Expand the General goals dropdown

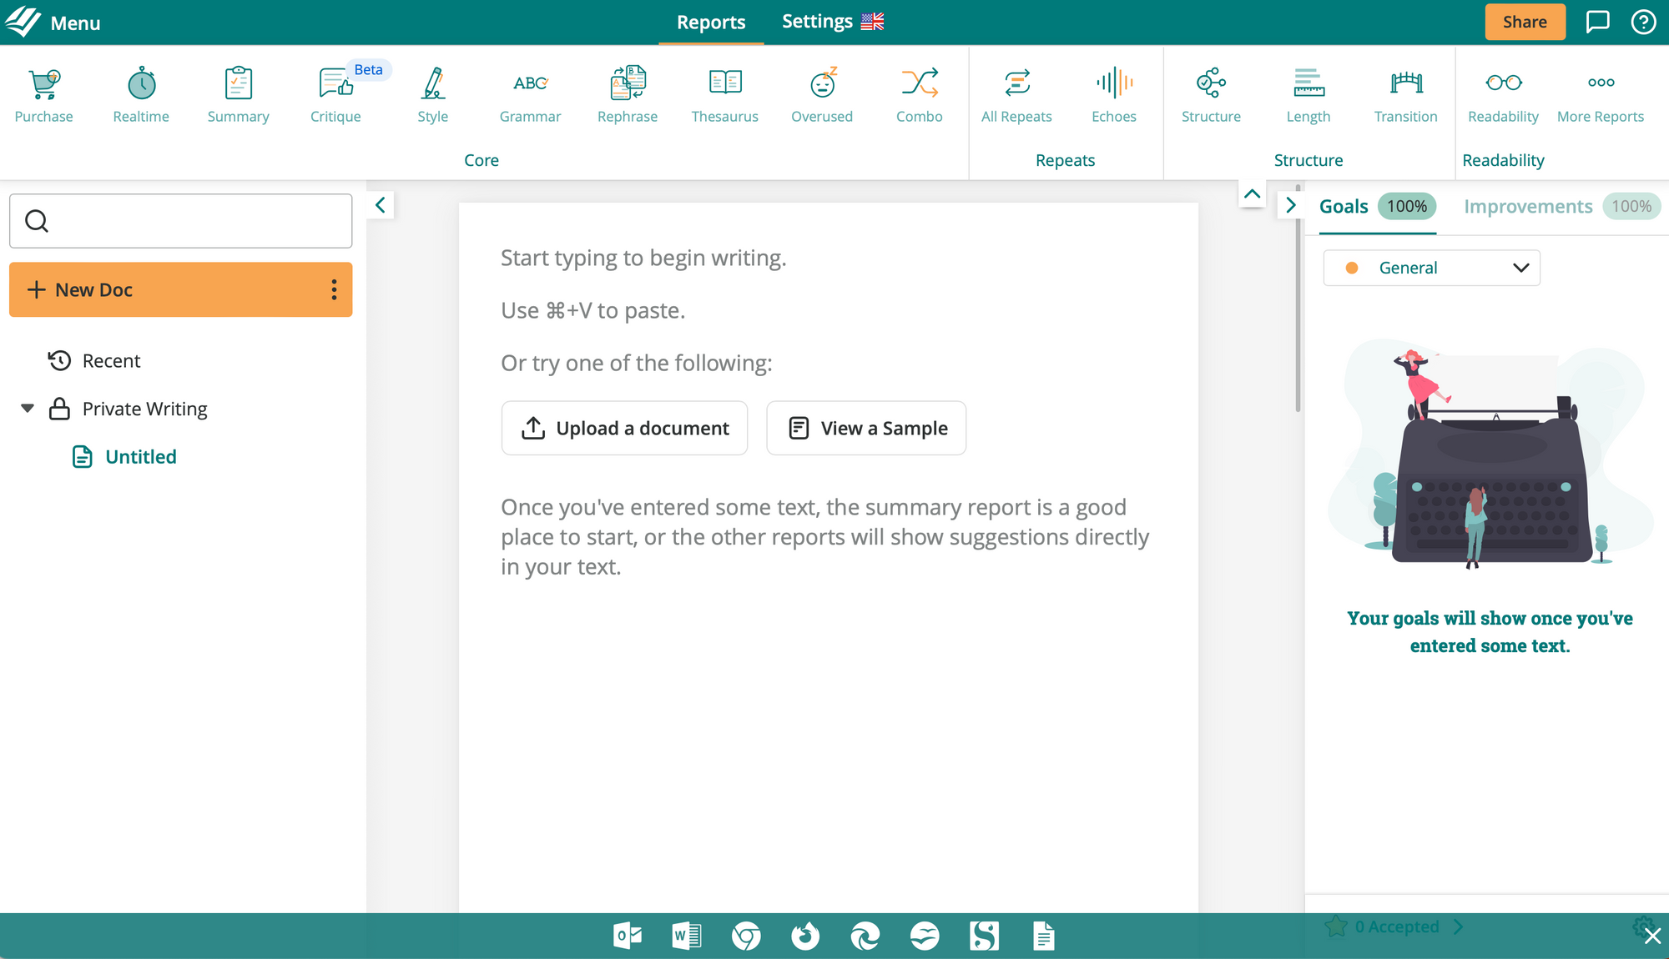click(1430, 268)
